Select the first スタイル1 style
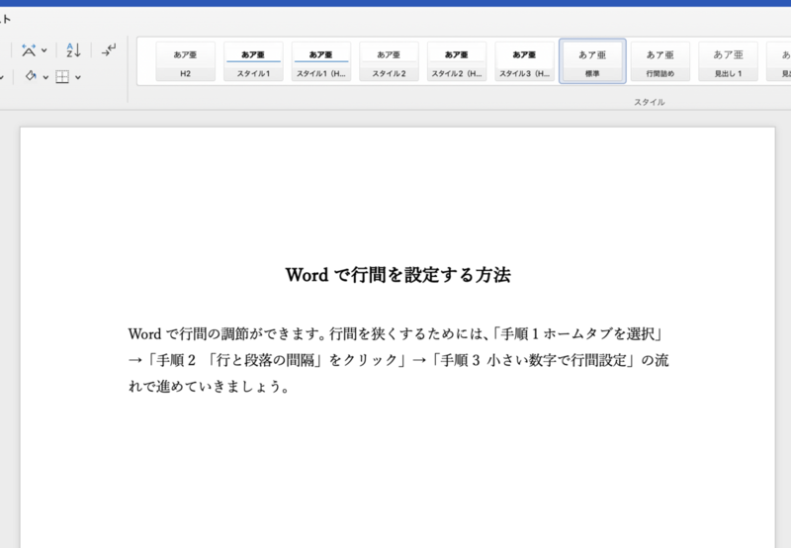 [253, 62]
